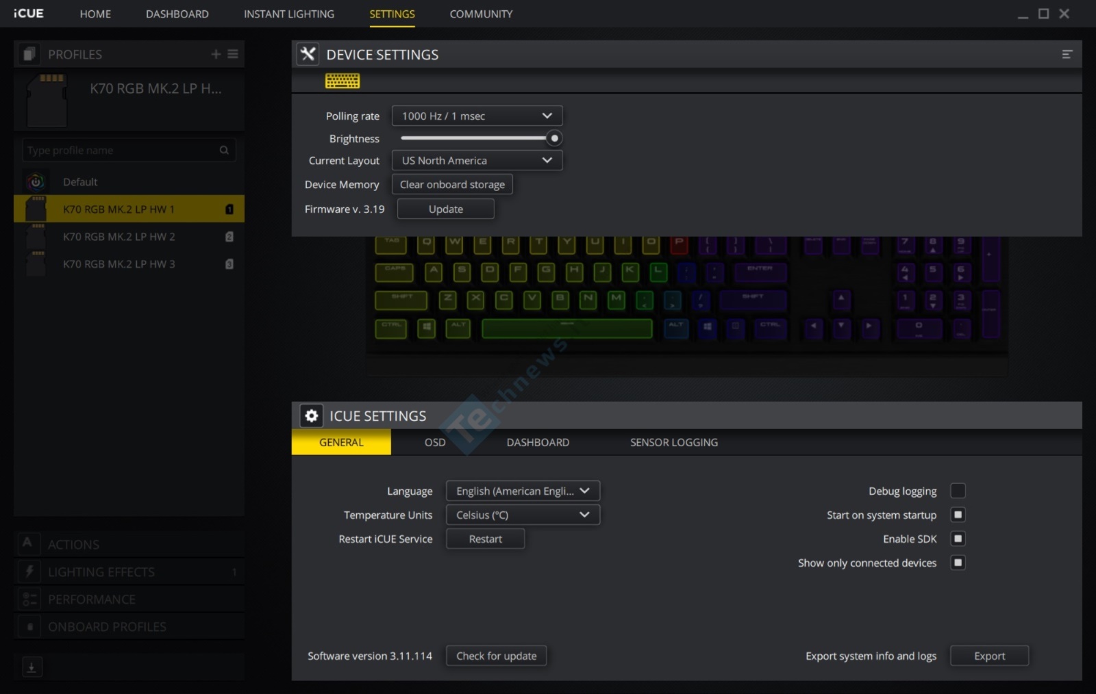1096x694 pixels.
Task: Click storage slot icon of HW 1 profile
Action: (229, 209)
